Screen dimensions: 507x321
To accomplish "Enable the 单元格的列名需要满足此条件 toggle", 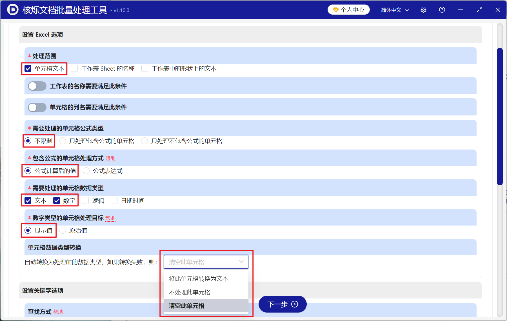I will (37, 107).
